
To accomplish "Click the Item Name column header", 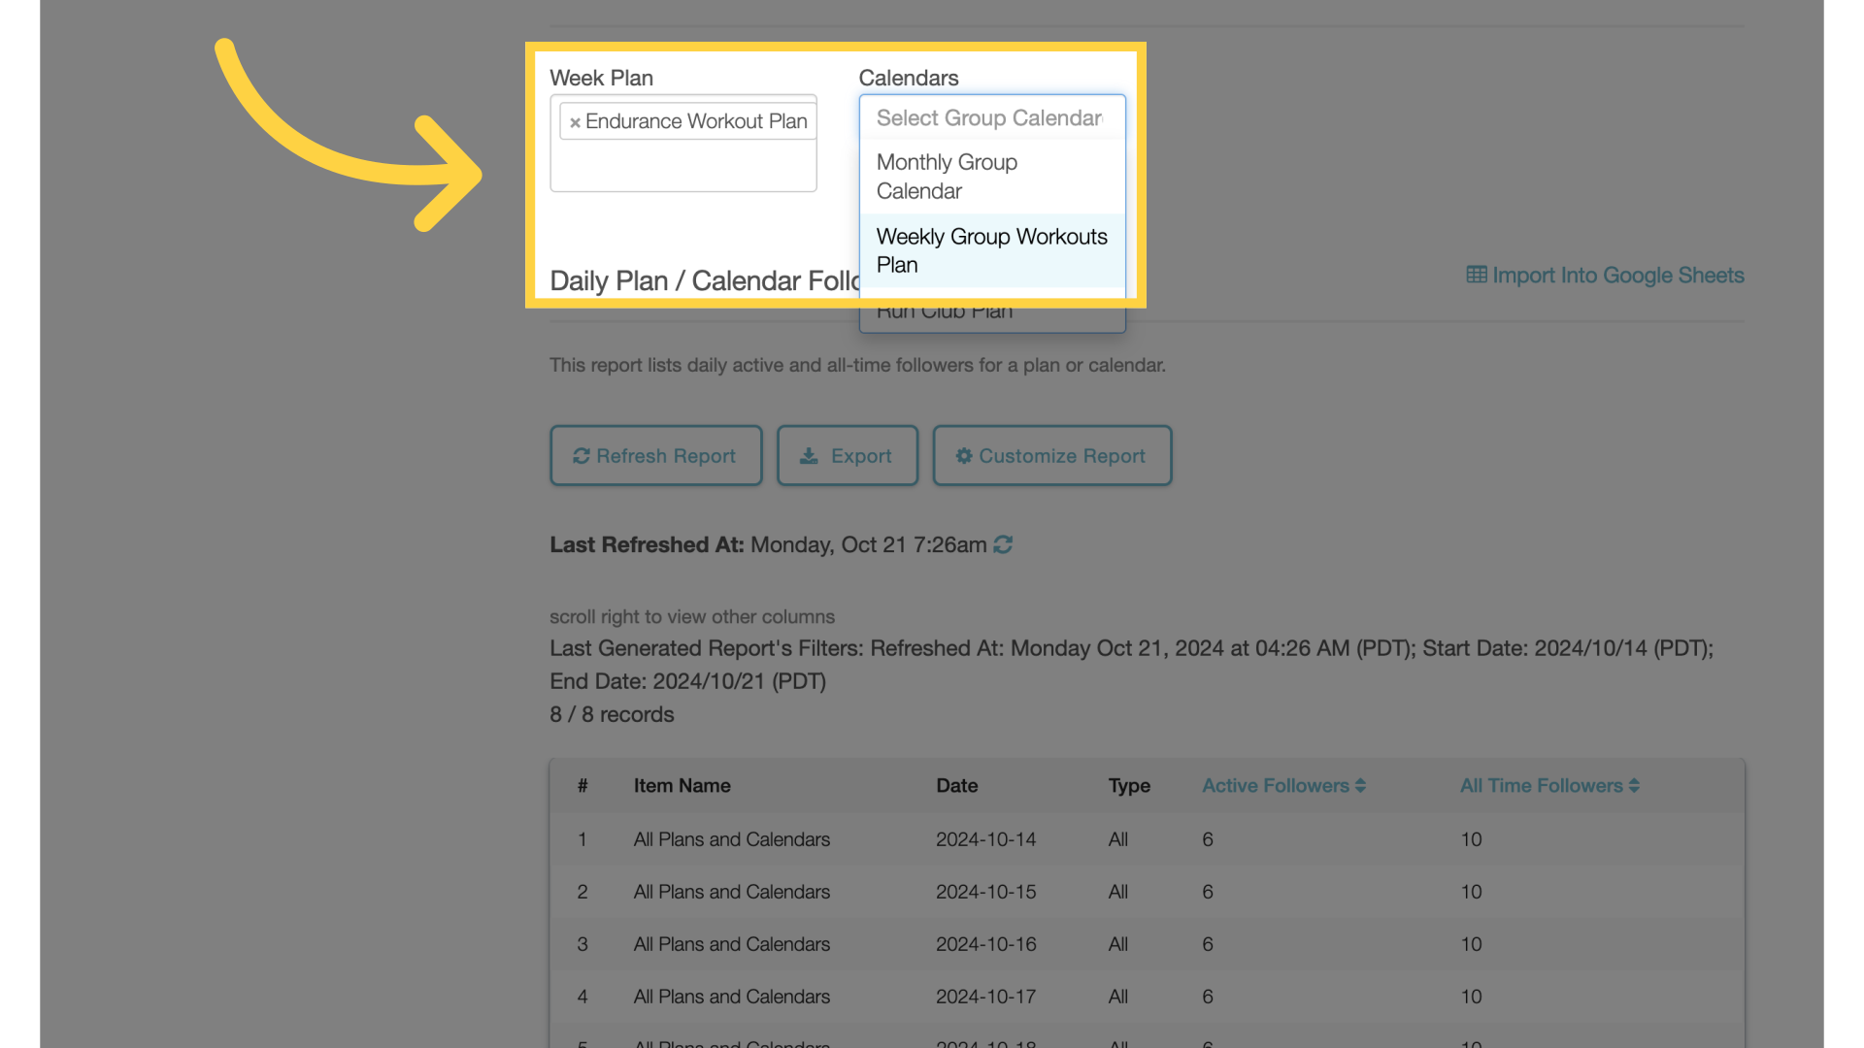I will [682, 786].
